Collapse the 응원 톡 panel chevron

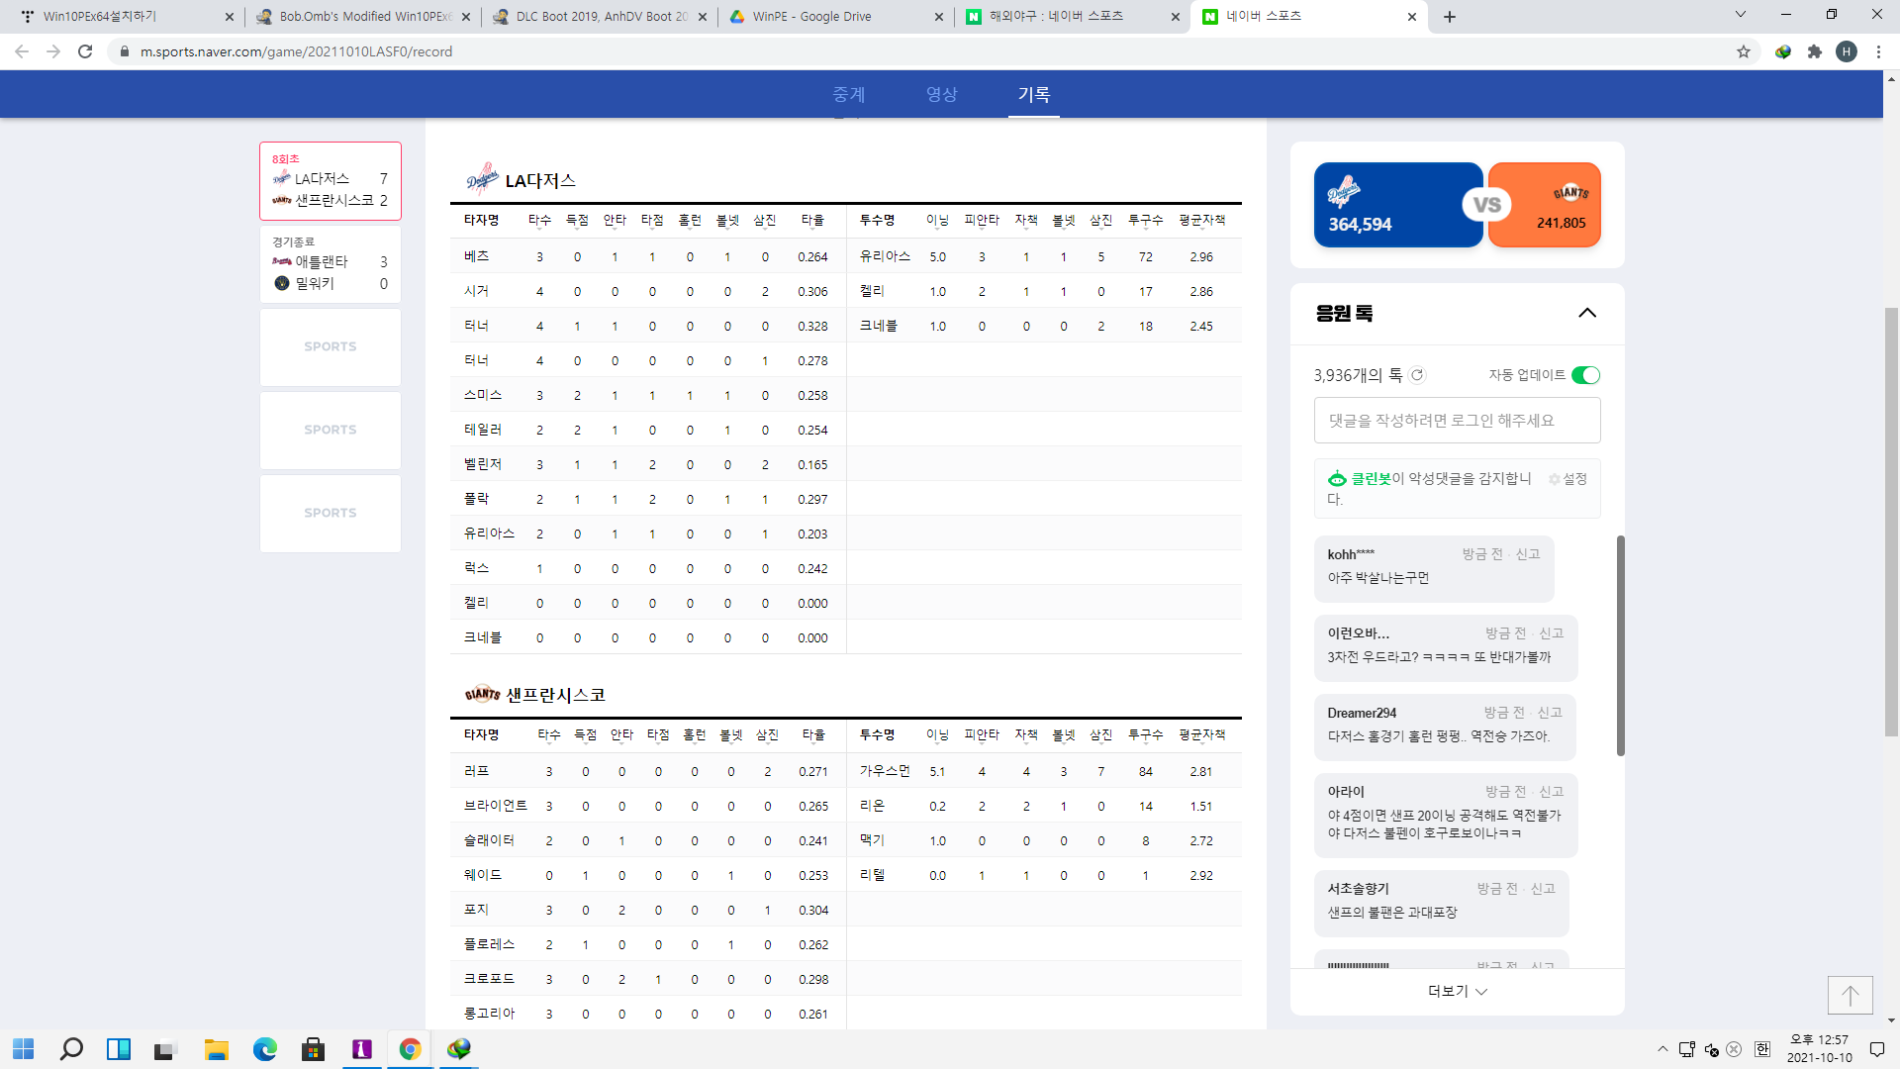1587,313
